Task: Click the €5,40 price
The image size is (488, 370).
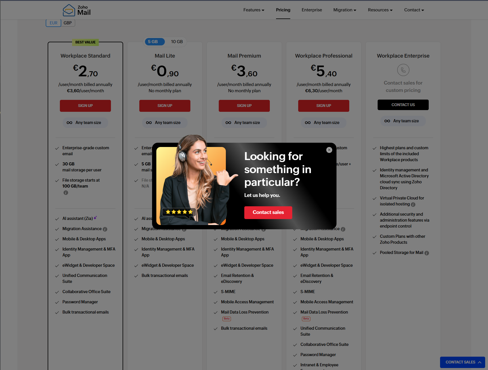Action: coord(324,71)
